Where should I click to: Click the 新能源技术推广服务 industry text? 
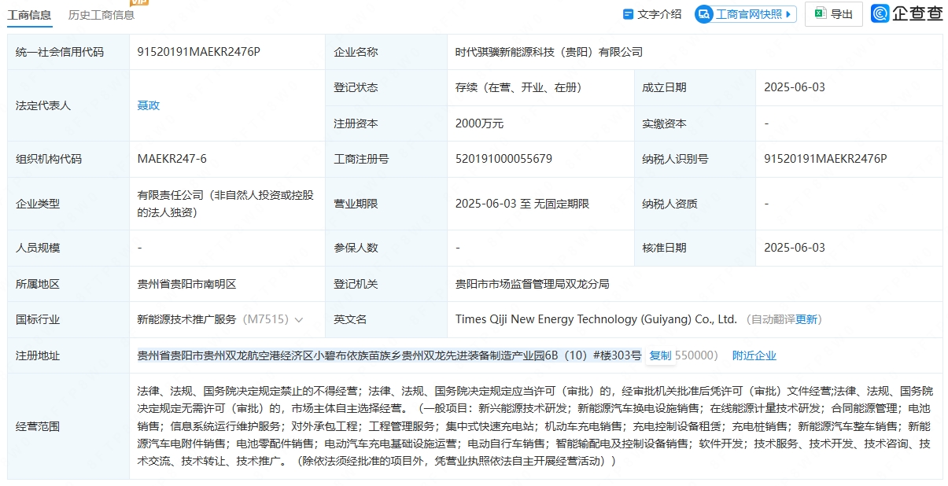point(186,320)
